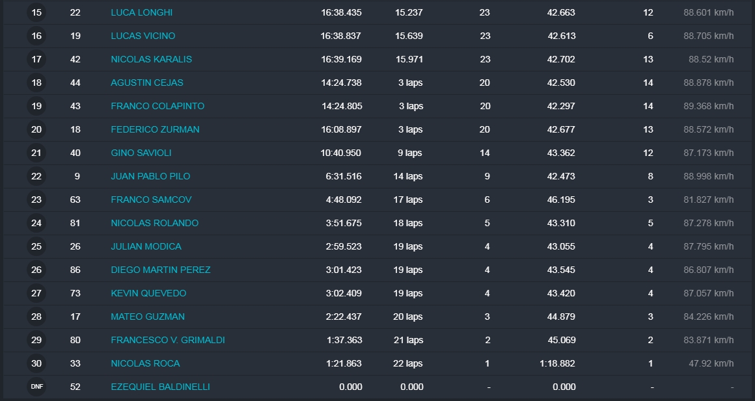
Task: Click on FEDERICO ZURMAN name link
Action: pos(155,129)
